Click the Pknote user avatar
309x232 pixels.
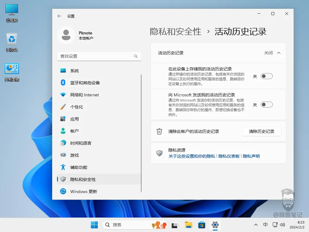click(x=66, y=35)
